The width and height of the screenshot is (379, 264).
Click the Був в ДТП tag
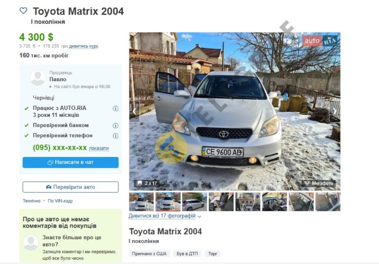click(x=188, y=254)
